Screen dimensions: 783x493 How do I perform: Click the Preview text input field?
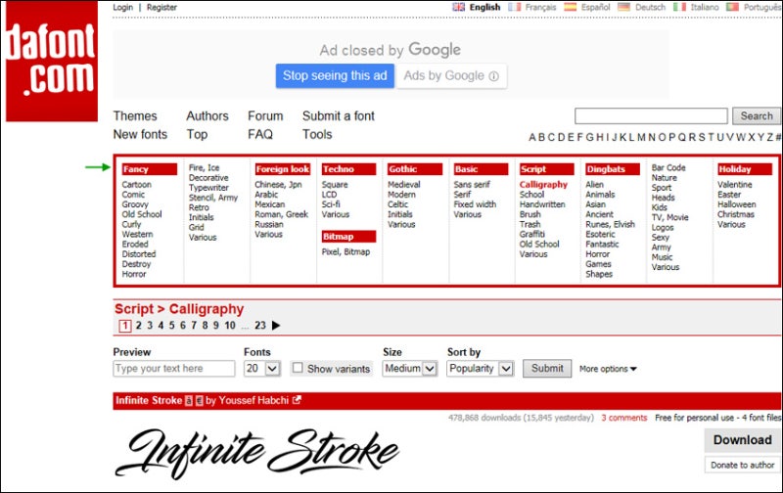(174, 369)
